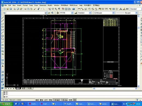The image size is (142, 106).
Task: Select the Pan realtime icon
Action: click(49, 9)
